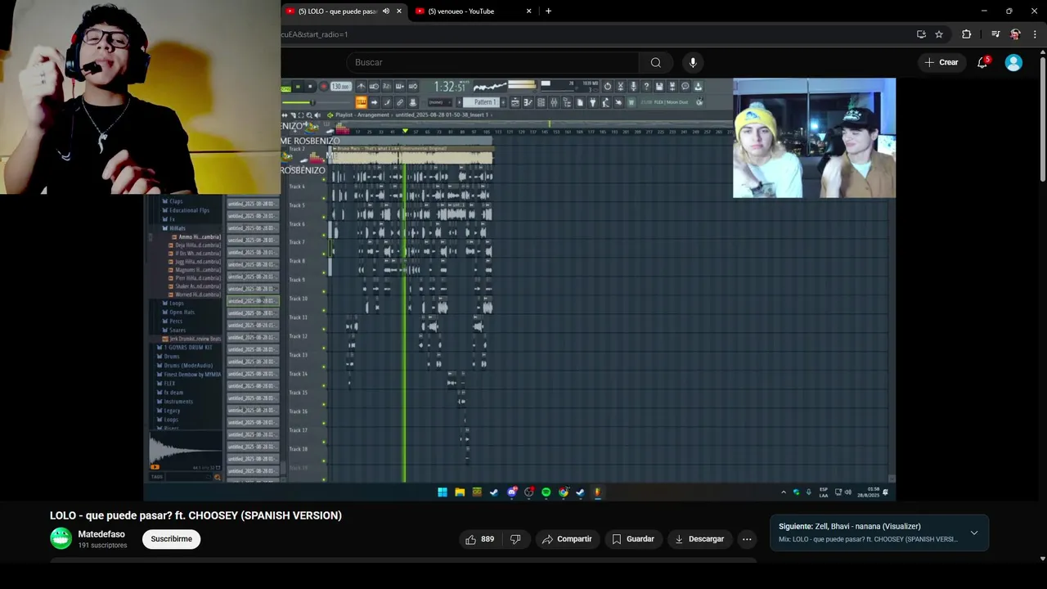Open FL Studio help question mark icon

pyautogui.click(x=646, y=86)
